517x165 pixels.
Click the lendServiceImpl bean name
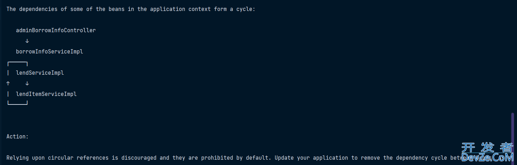tap(40, 73)
